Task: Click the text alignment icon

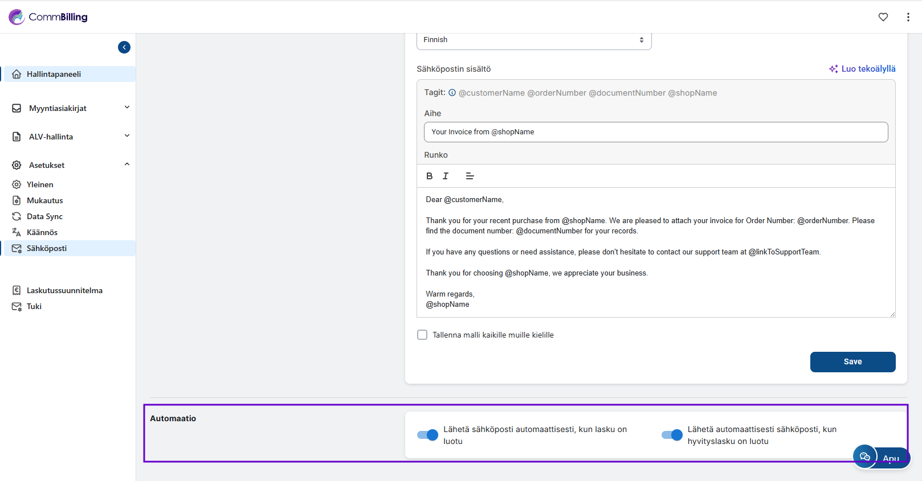Action: [x=470, y=176]
